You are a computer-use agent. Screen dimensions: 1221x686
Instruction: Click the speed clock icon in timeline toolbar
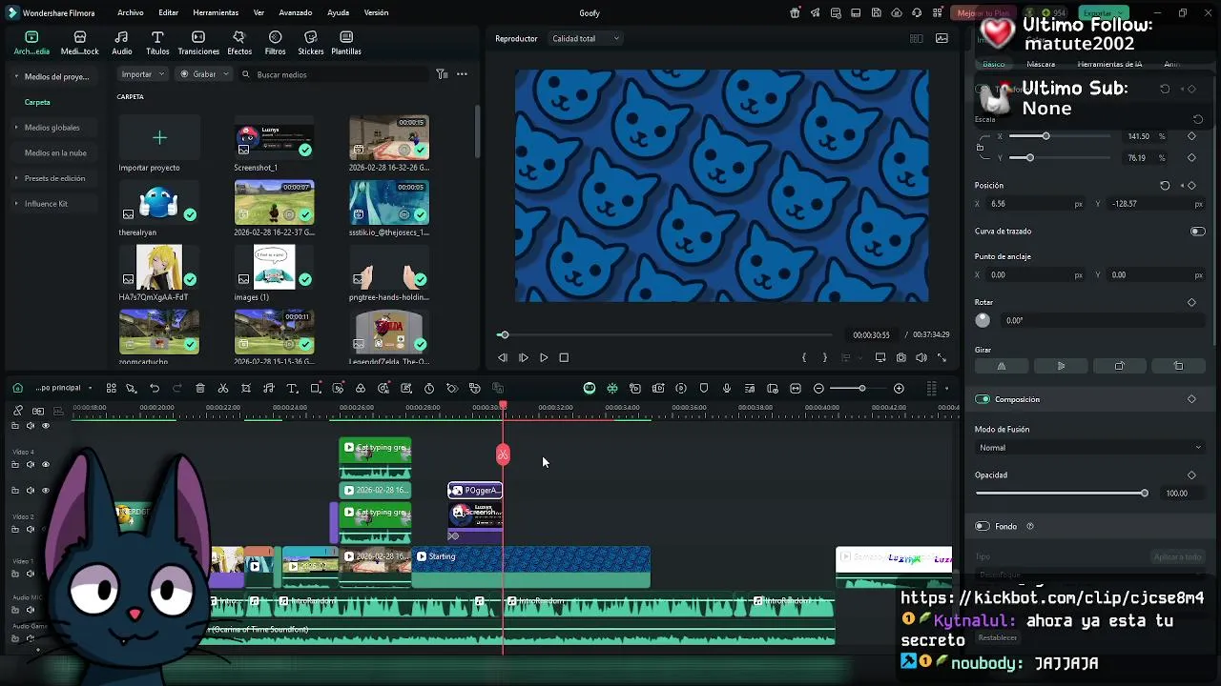coord(429,389)
